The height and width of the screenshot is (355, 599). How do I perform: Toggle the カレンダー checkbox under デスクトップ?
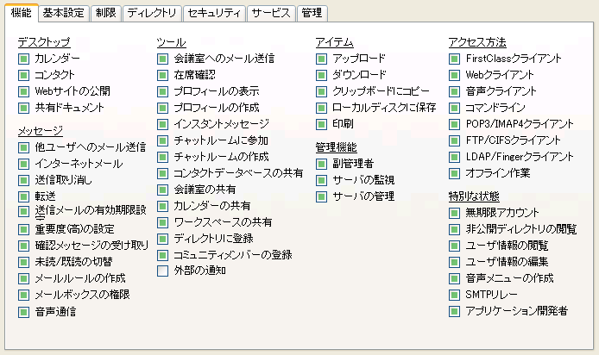pyautogui.click(x=23, y=59)
